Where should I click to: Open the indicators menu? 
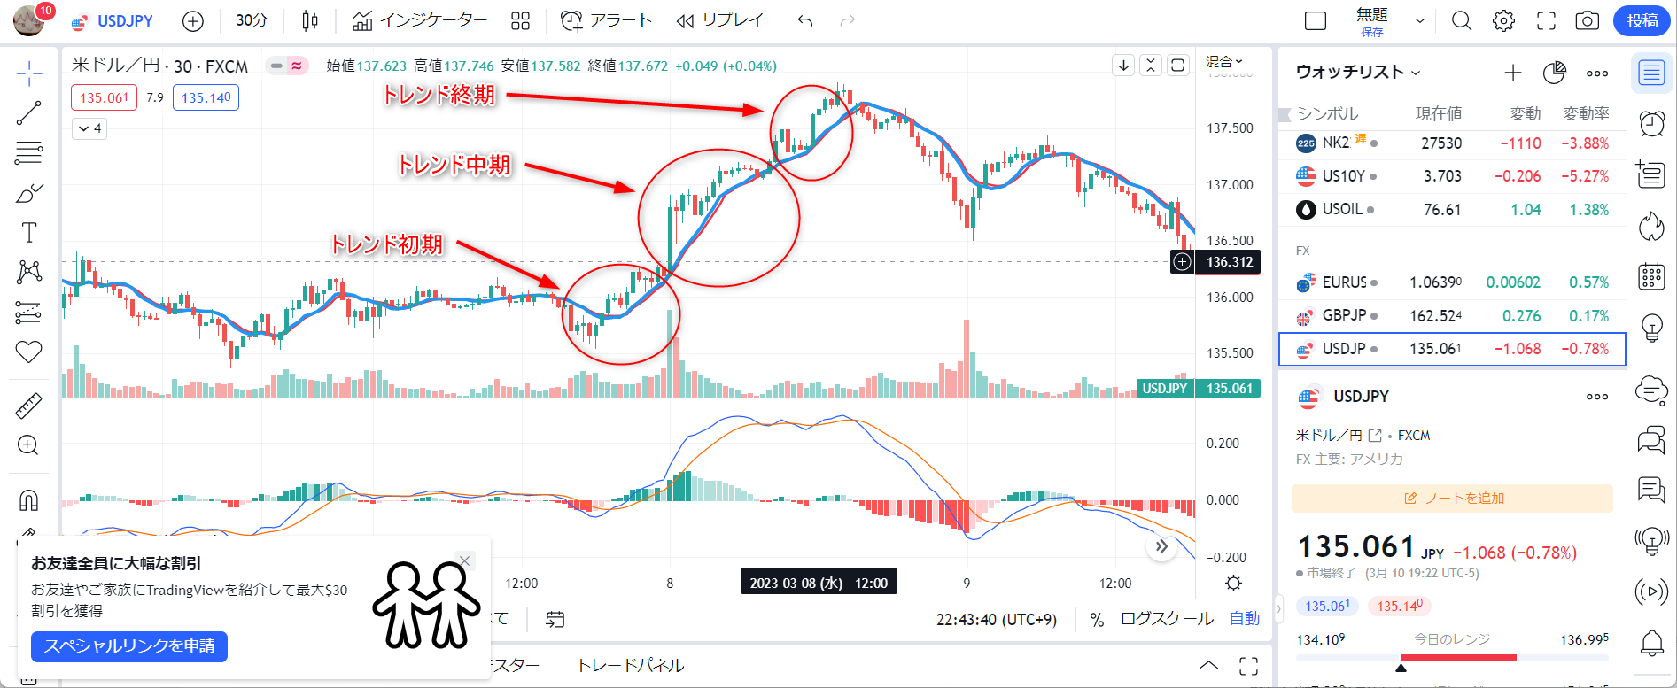(420, 21)
